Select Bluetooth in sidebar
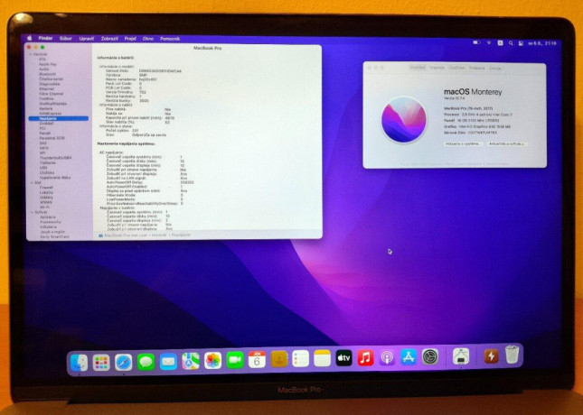 tap(48, 74)
